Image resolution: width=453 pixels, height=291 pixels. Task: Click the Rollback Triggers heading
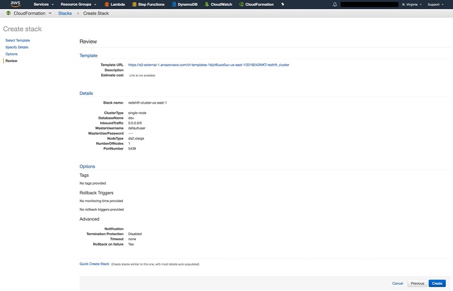pyautogui.click(x=96, y=192)
